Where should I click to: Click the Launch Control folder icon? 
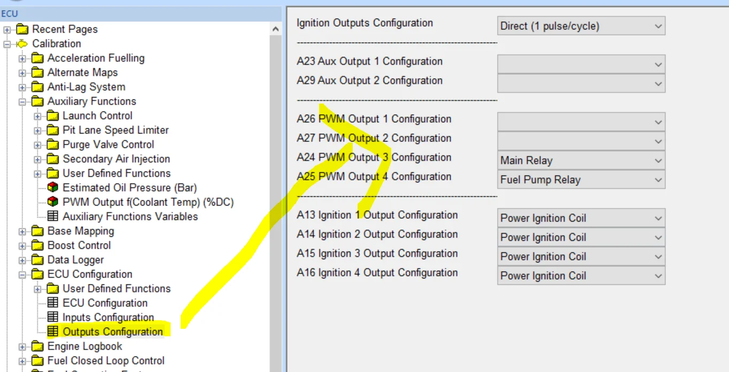(52, 116)
